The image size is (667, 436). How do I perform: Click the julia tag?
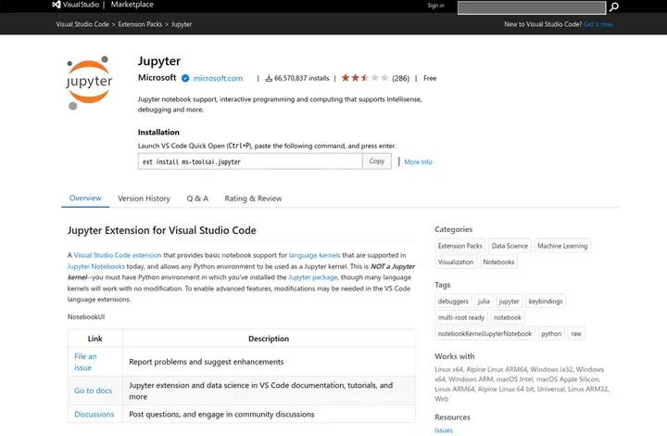(x=484, y=301)
